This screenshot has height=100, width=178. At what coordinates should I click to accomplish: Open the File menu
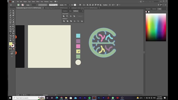click(18, 2)
